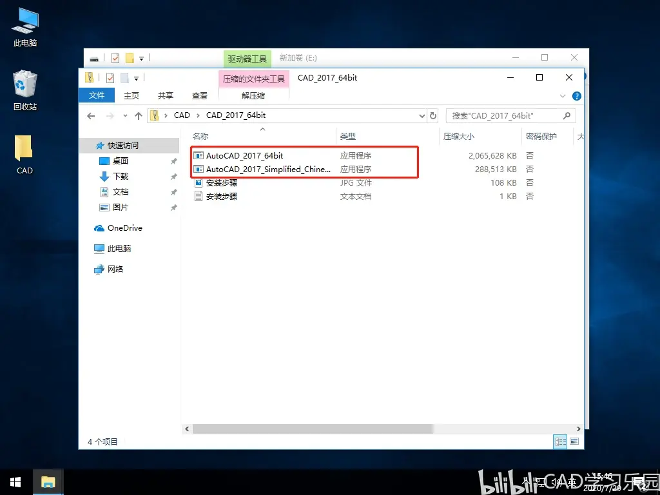The width and height of the screenshot is (660, 495).
Task: Open the quick access toolbar dropdown in CAD_2017_64bit window
Action: [137, 78]
